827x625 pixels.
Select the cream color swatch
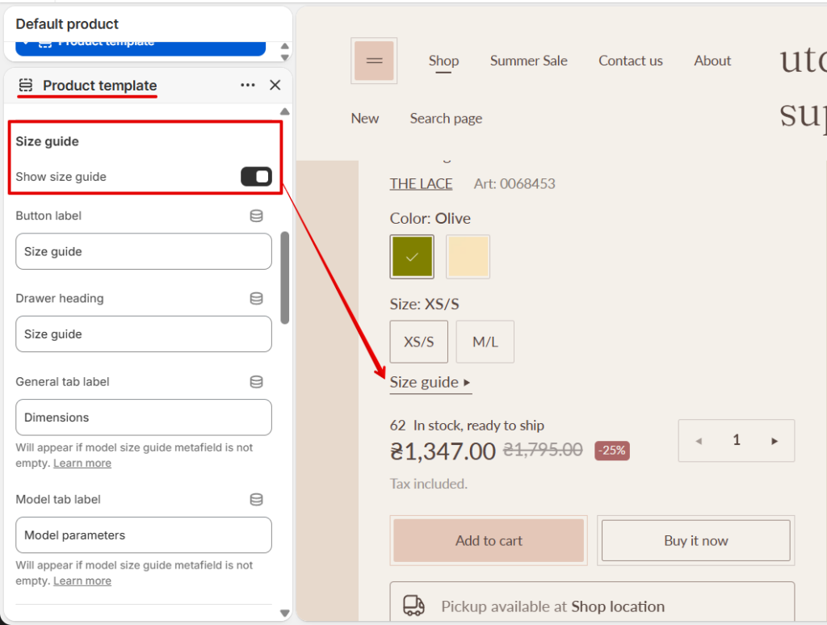point(468,257)
